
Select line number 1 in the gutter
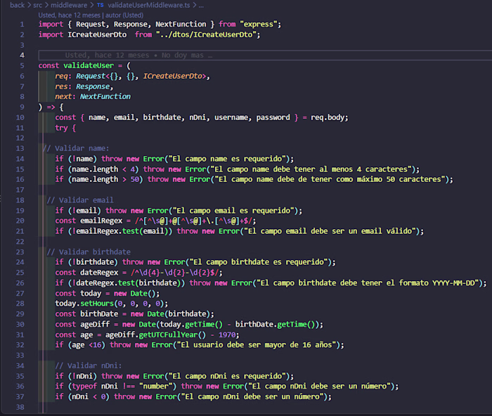tap(22, 24)
